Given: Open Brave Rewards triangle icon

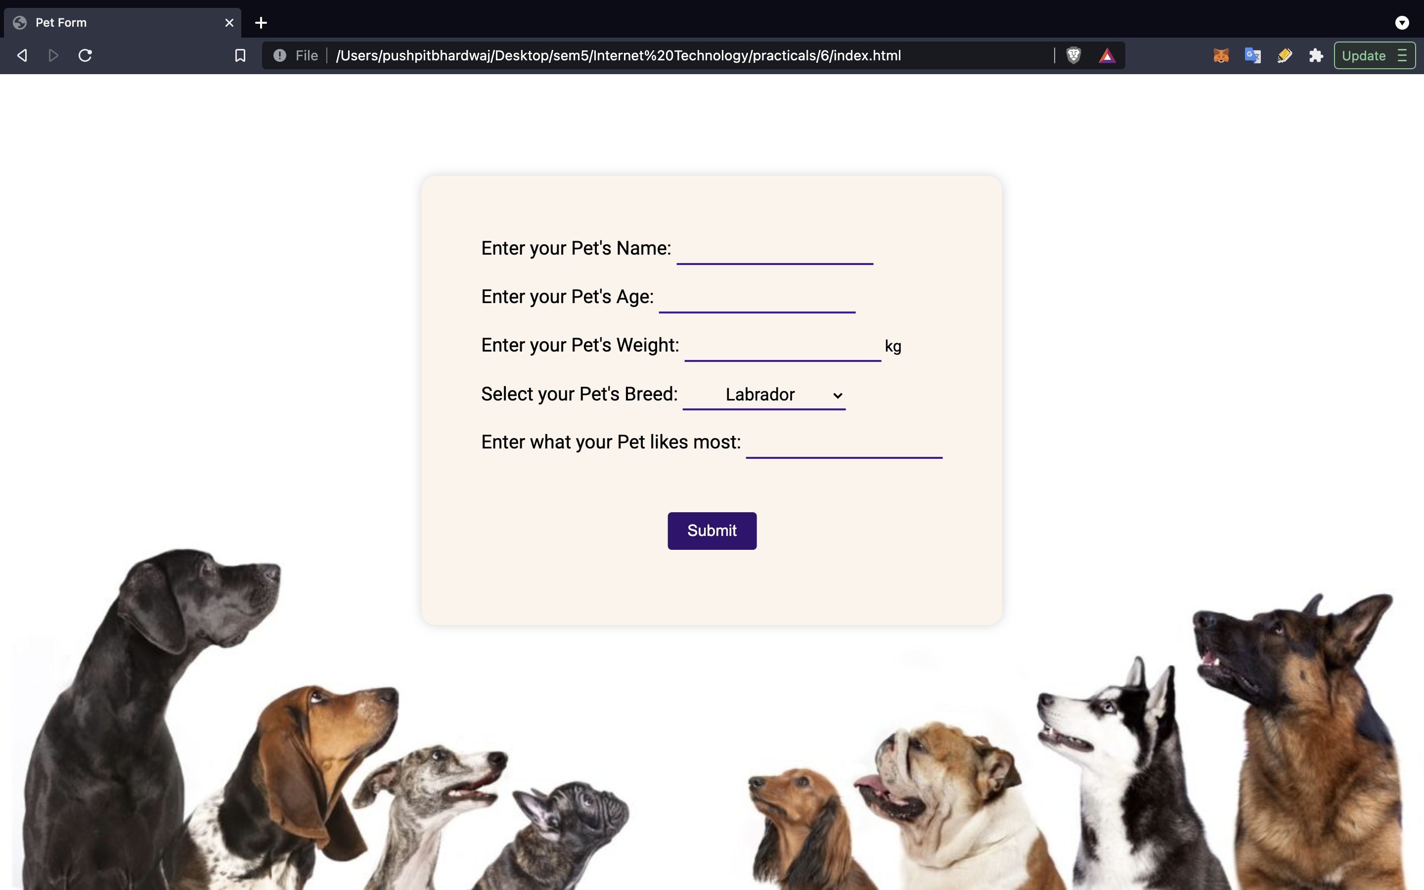Looking at the screenshot, I should tap(1107, 55).
